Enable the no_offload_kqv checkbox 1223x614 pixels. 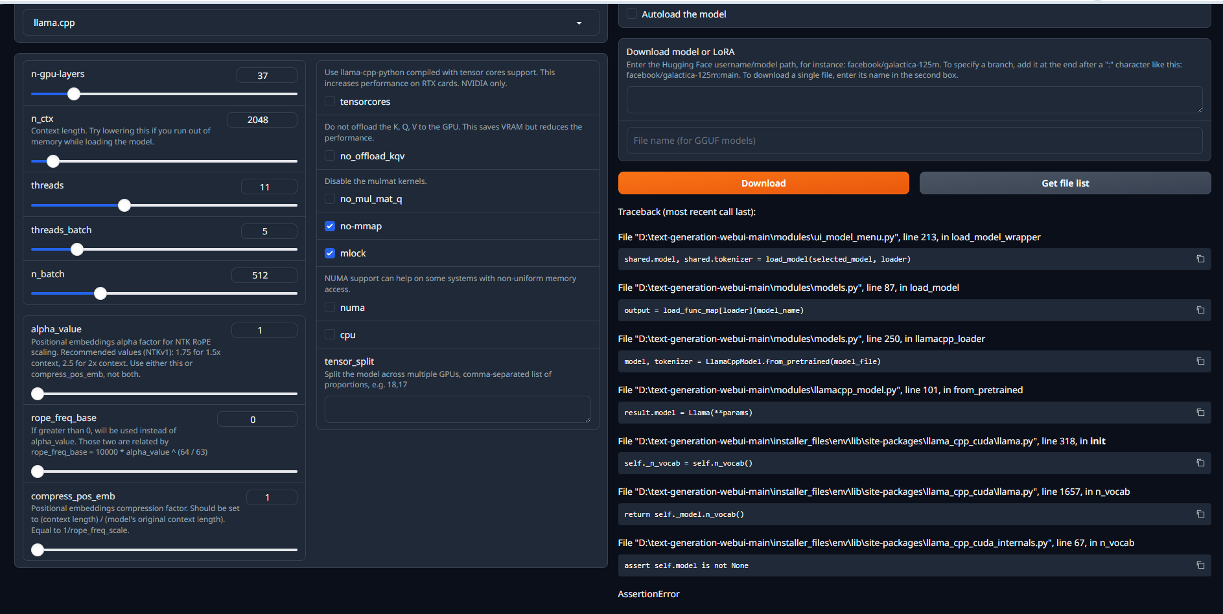tap(330, 156)
